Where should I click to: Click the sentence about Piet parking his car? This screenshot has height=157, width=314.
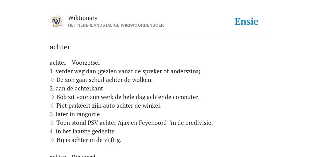[109, 105]
